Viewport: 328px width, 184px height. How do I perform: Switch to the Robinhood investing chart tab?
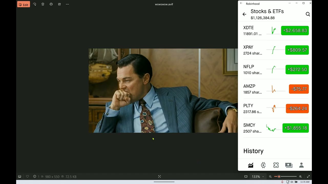pos(251,165)
